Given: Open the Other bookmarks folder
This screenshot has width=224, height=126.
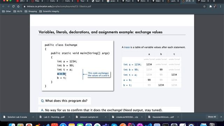Looking at the screenshot, I should (7, 11).
